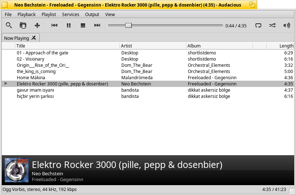Screen dimensions: 296x195
Task: Sort by the Album column header
Action: (220, 46)
